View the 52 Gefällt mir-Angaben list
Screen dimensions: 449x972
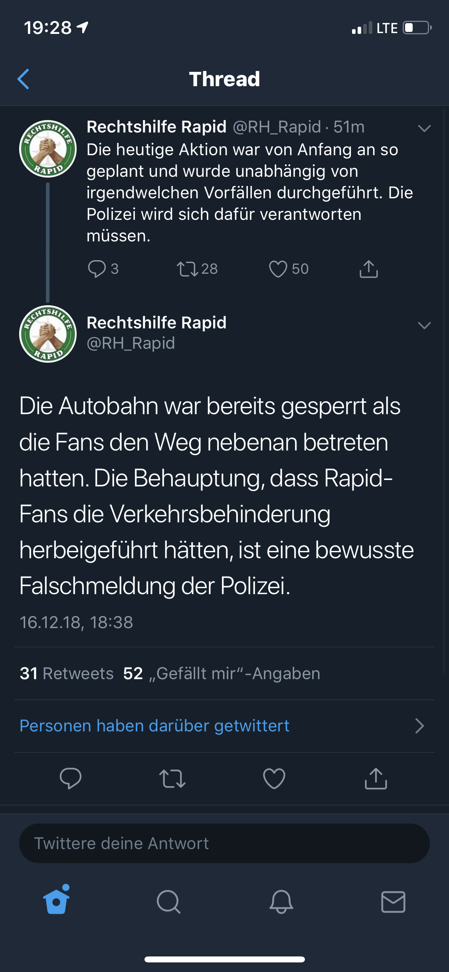(222, 674)
